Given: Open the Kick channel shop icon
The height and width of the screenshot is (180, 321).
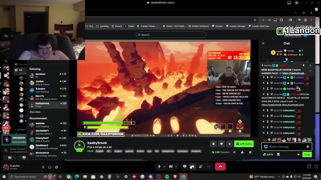Looking at the screenshot, I should 278,154.
